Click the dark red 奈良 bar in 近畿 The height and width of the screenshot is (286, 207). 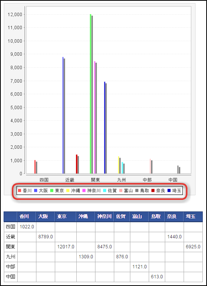click(77, 164)
